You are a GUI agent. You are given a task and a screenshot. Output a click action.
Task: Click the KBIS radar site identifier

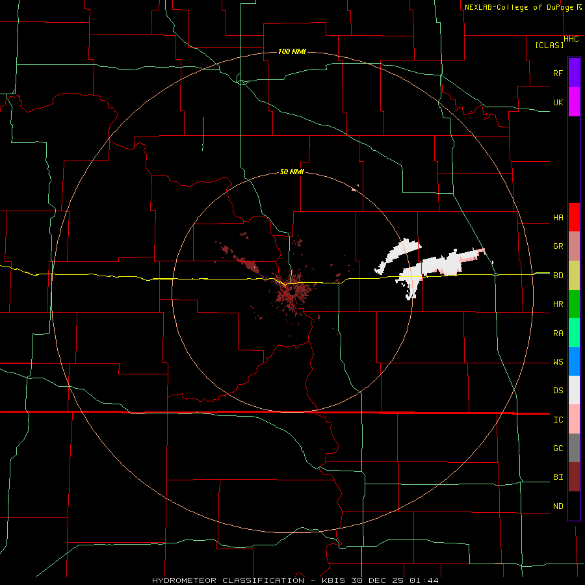click(333, 580)
